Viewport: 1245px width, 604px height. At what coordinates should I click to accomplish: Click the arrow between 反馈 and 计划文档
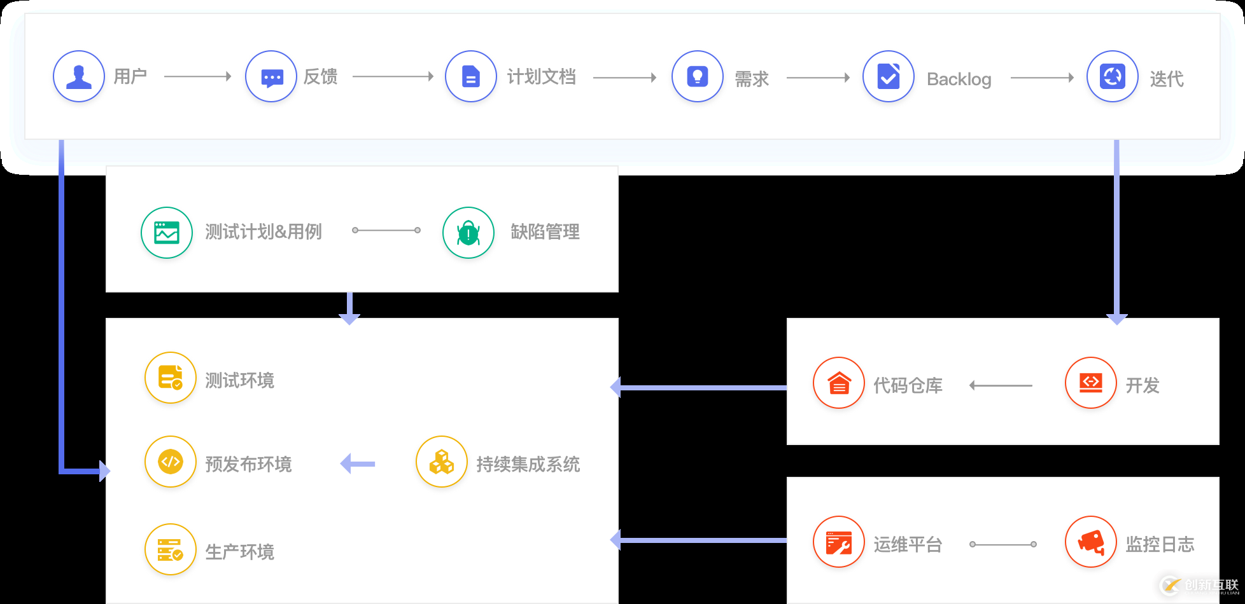click(x=395, y=76)
